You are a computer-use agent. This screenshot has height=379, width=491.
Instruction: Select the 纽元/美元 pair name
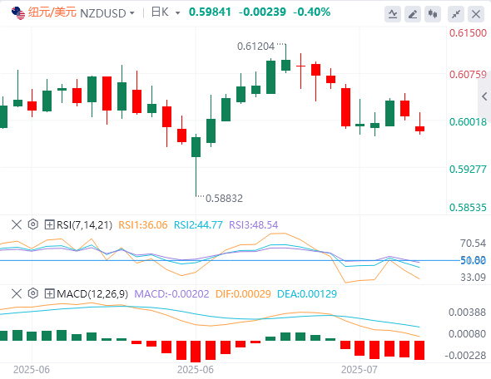[52, 12]
